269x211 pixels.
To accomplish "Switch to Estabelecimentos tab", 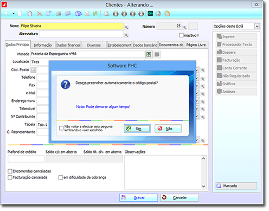I will point(119,45).
